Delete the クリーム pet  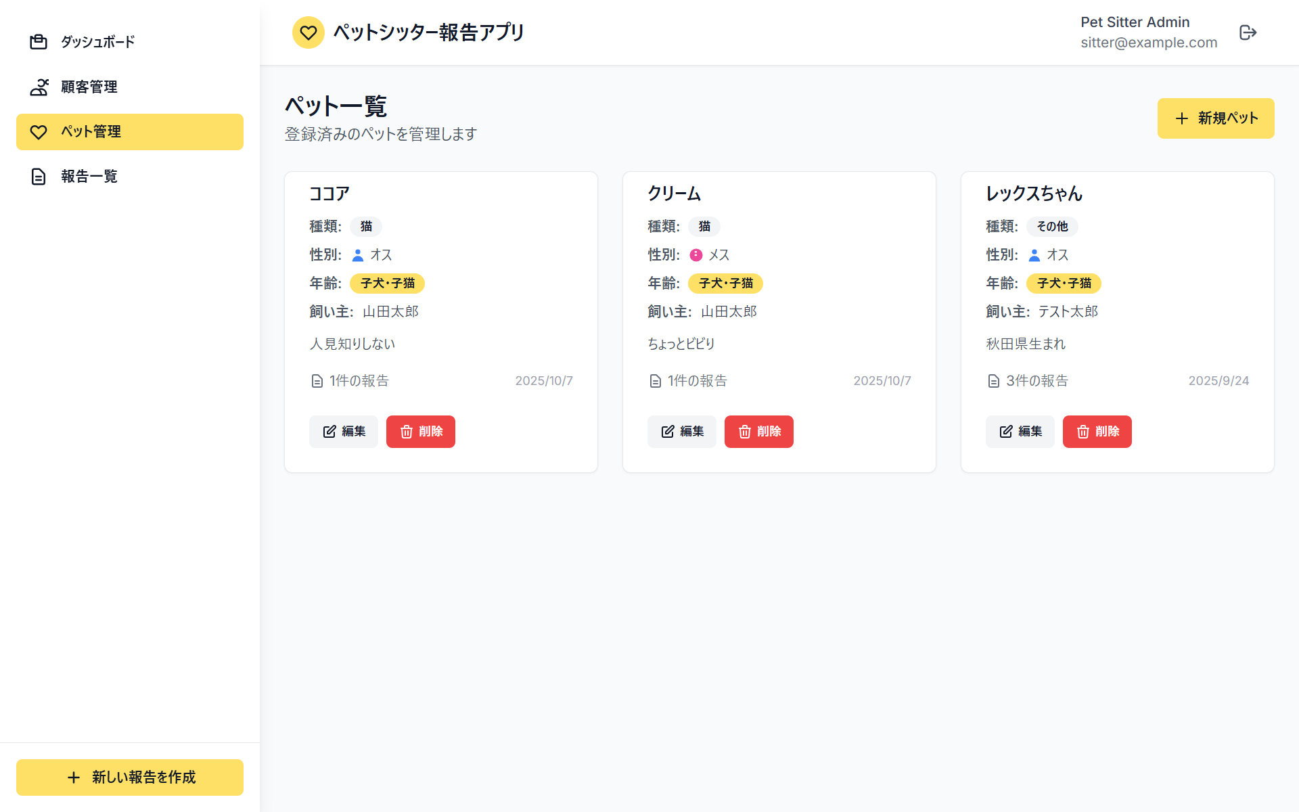pos(758,432)
